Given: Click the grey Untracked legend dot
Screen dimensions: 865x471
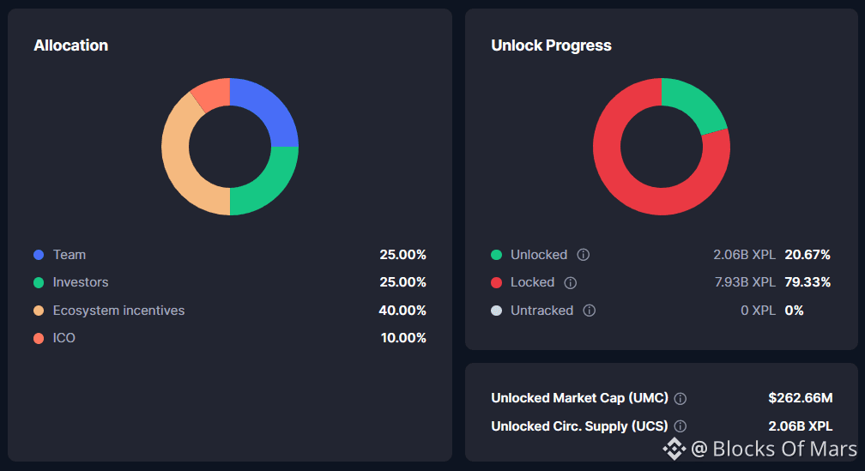Looking at the screenshot, I should pyautogui.click(x=496, y=311).
